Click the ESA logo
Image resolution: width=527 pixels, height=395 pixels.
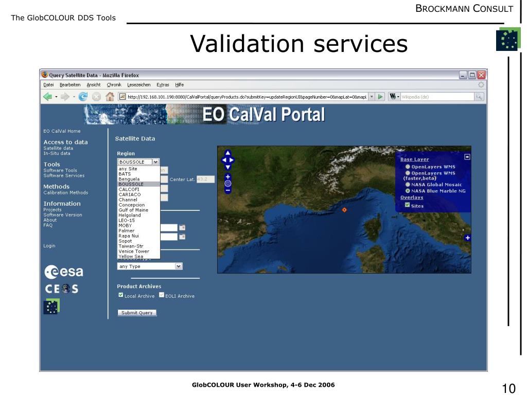(x=64, y=272)
